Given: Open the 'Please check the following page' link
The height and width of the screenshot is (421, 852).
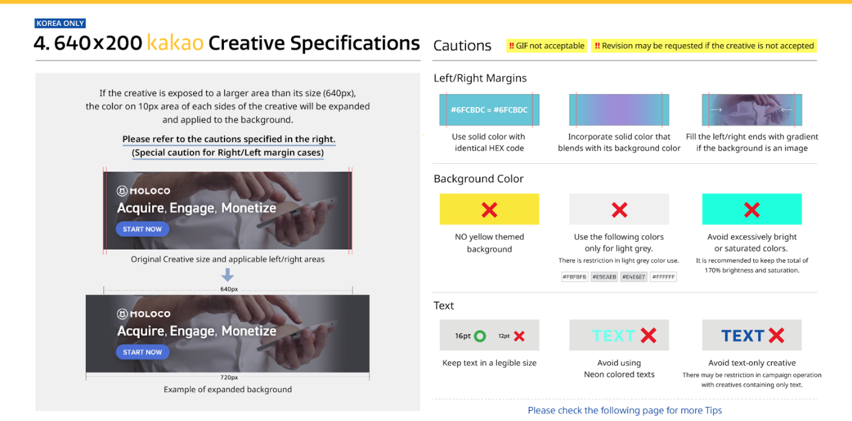Looking at the screenshot, I should click(x=624, y=411).
